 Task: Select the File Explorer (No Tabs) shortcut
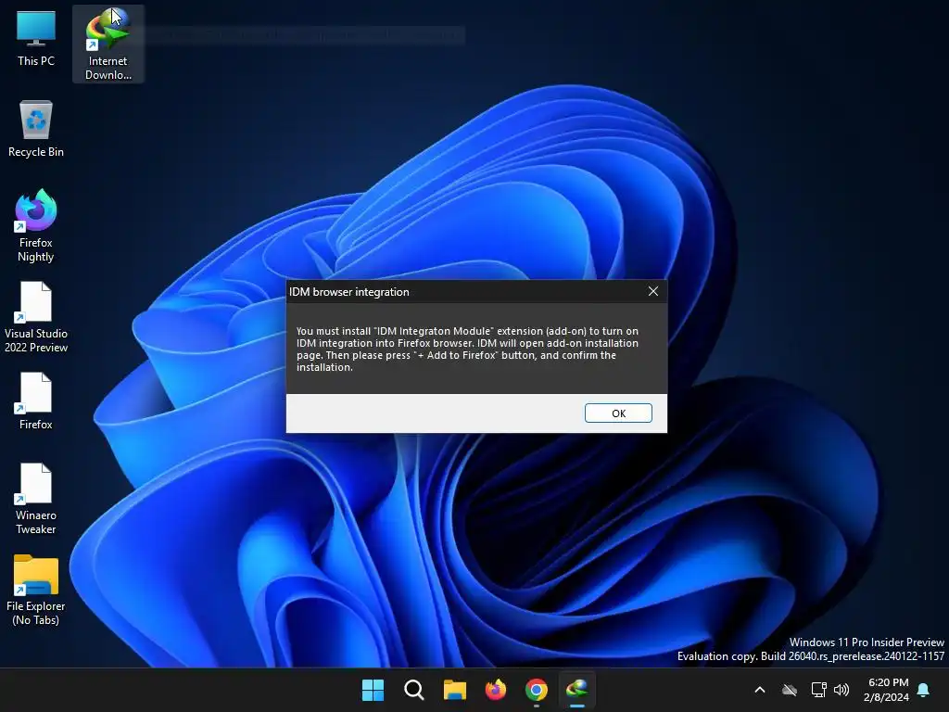coord(36,590)
